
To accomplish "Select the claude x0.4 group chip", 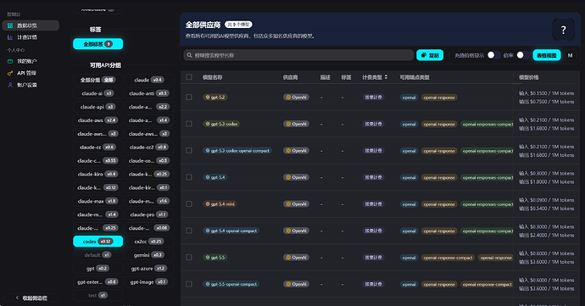I will coord(149,80).
